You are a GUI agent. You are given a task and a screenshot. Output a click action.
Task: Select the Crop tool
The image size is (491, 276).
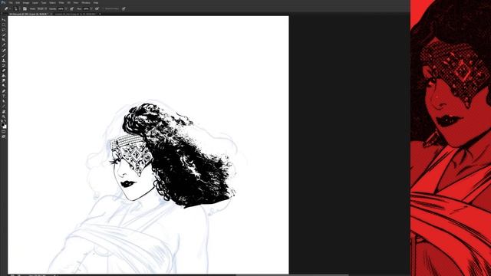(4, 40)
